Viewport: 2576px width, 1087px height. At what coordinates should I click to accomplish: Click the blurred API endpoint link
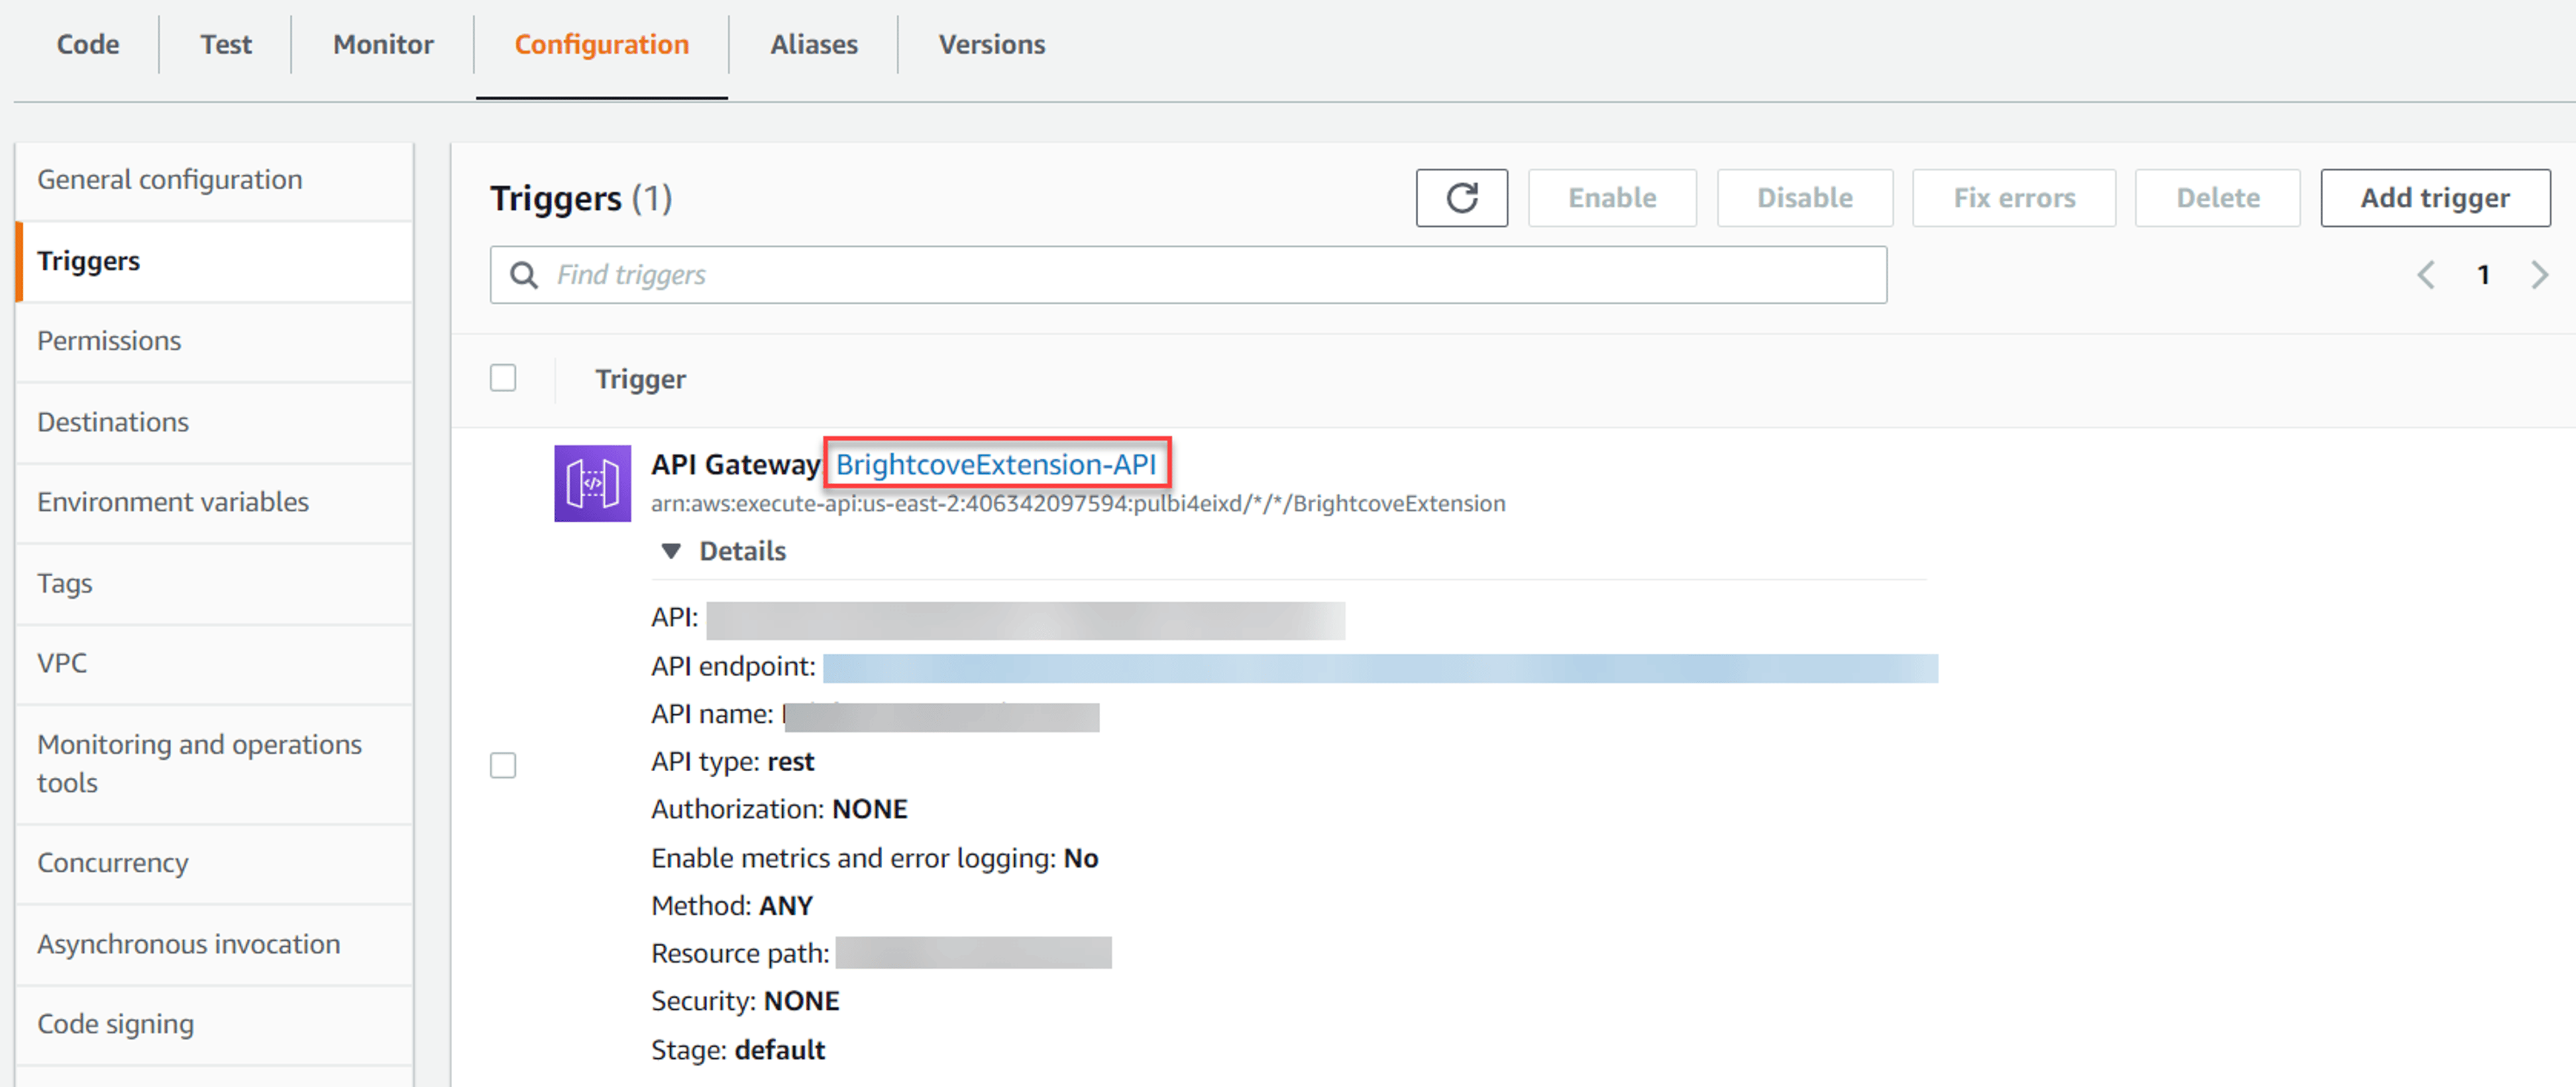click(x=1380, y=668)
